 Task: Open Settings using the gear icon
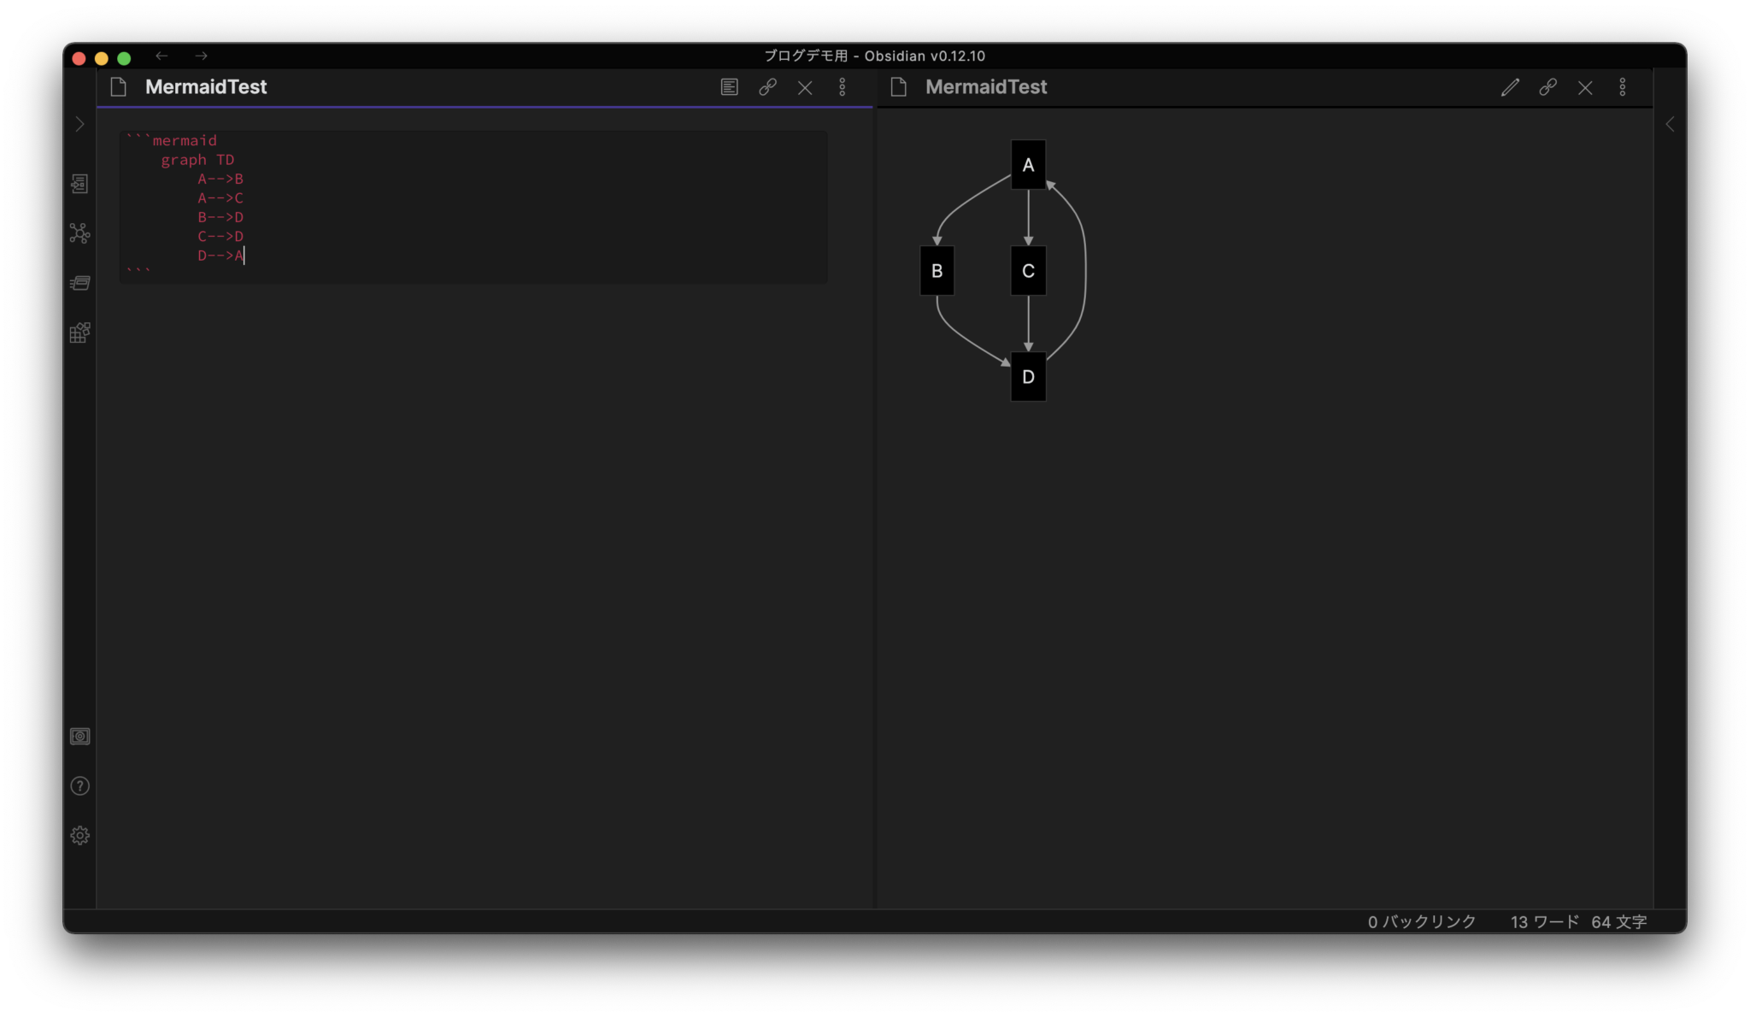[x=79, y=835]
